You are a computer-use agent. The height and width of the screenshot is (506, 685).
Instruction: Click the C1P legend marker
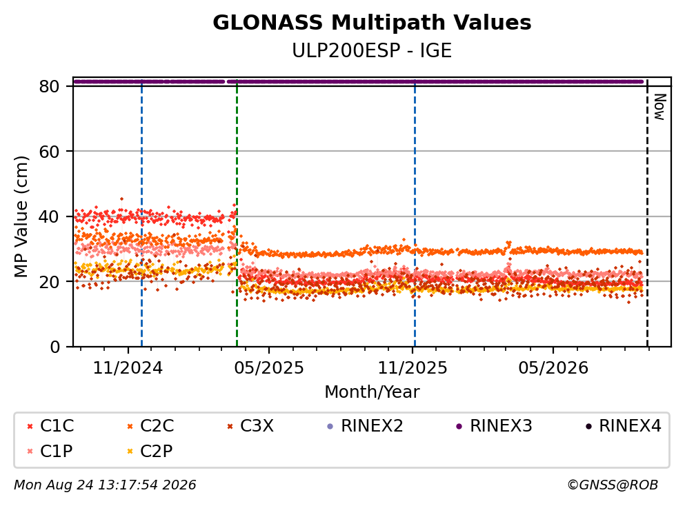[x=30, y=452]
